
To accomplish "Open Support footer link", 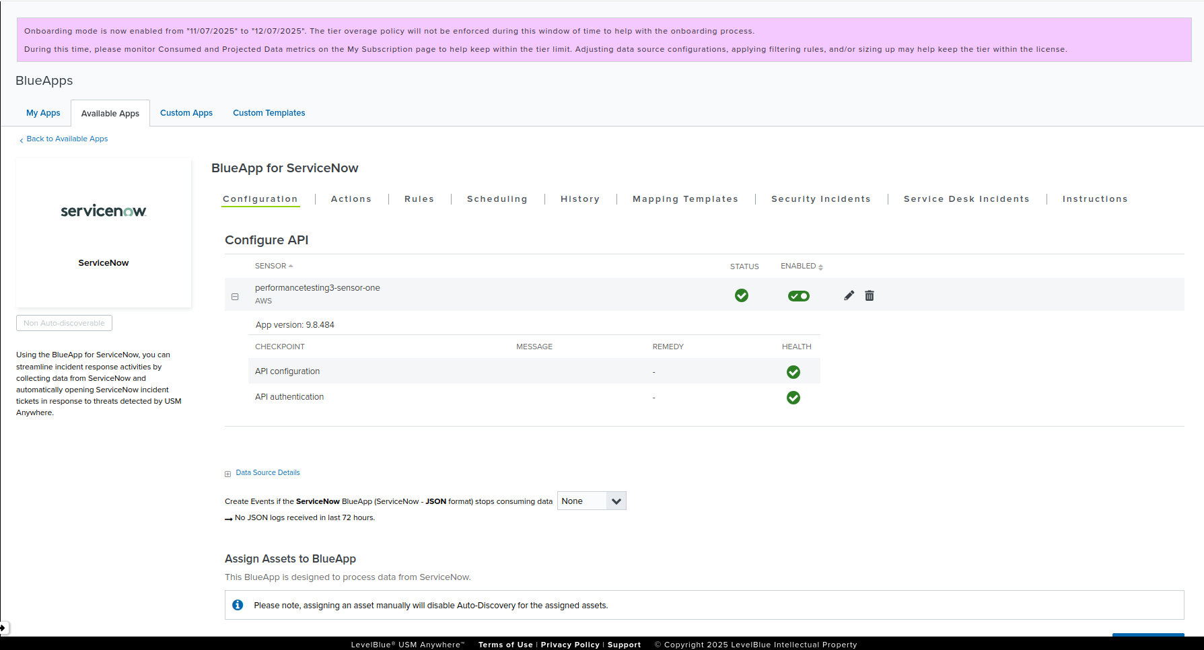I will click(x=624, y=645).
